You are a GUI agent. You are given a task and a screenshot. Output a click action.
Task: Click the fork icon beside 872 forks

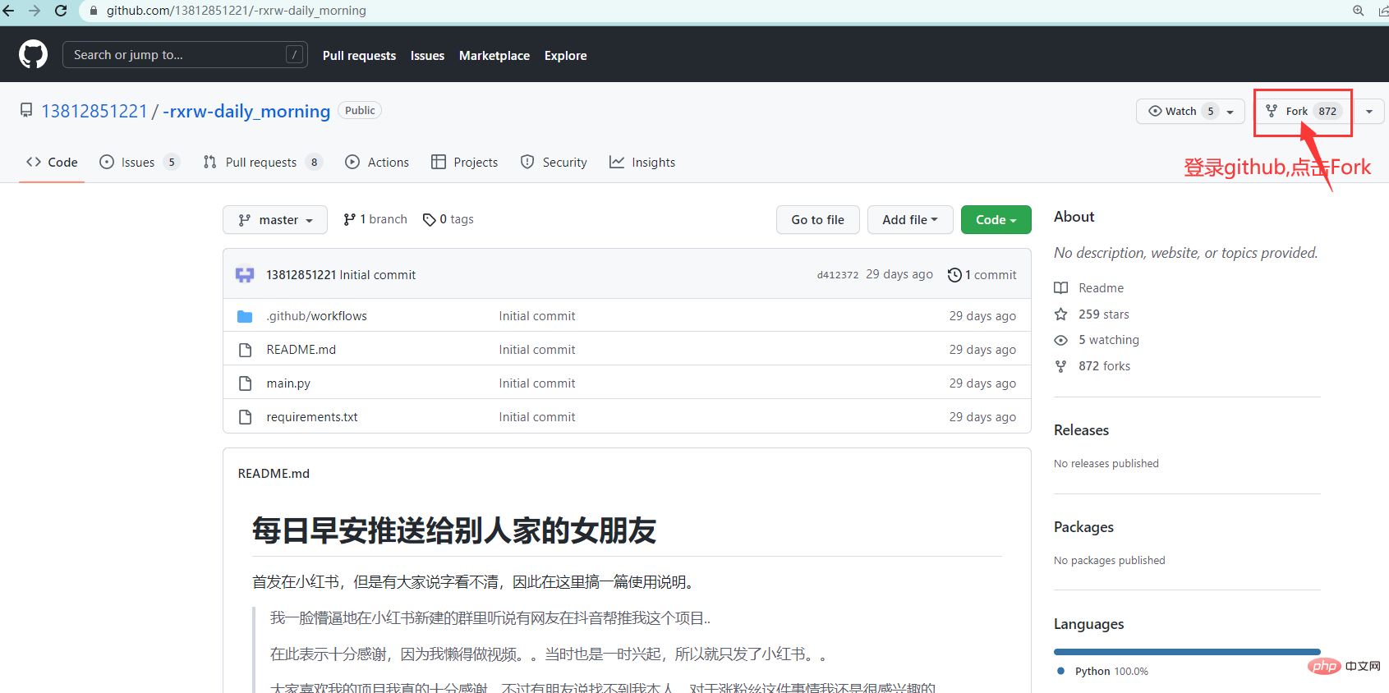click(1061, 366)
